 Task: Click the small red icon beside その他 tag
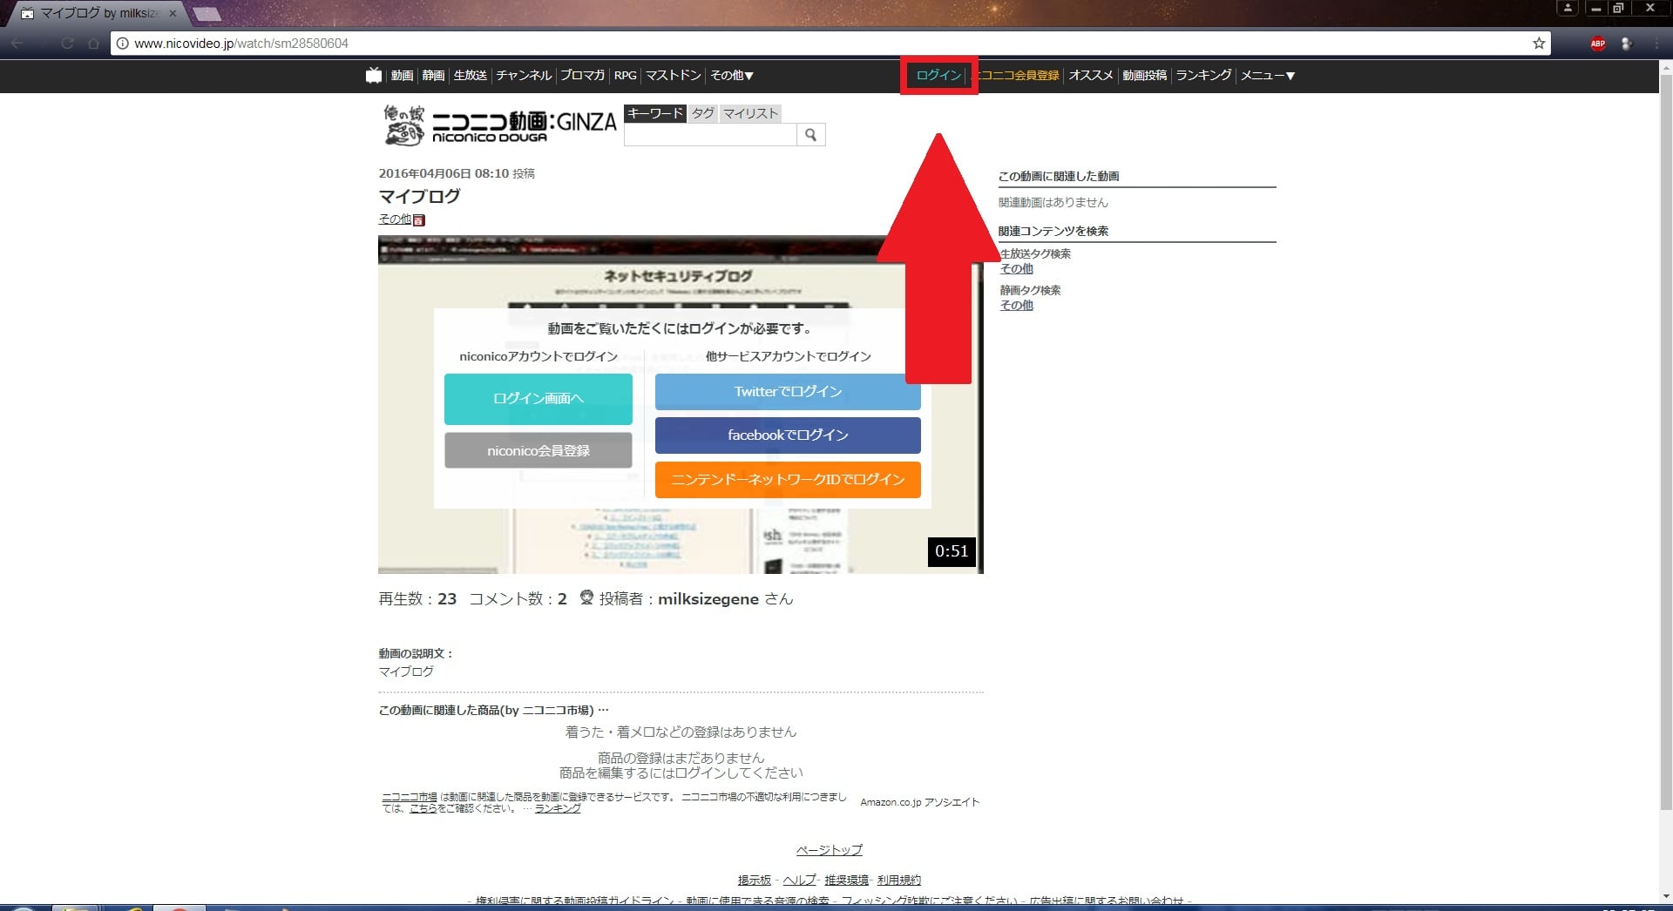coord(419,220)
